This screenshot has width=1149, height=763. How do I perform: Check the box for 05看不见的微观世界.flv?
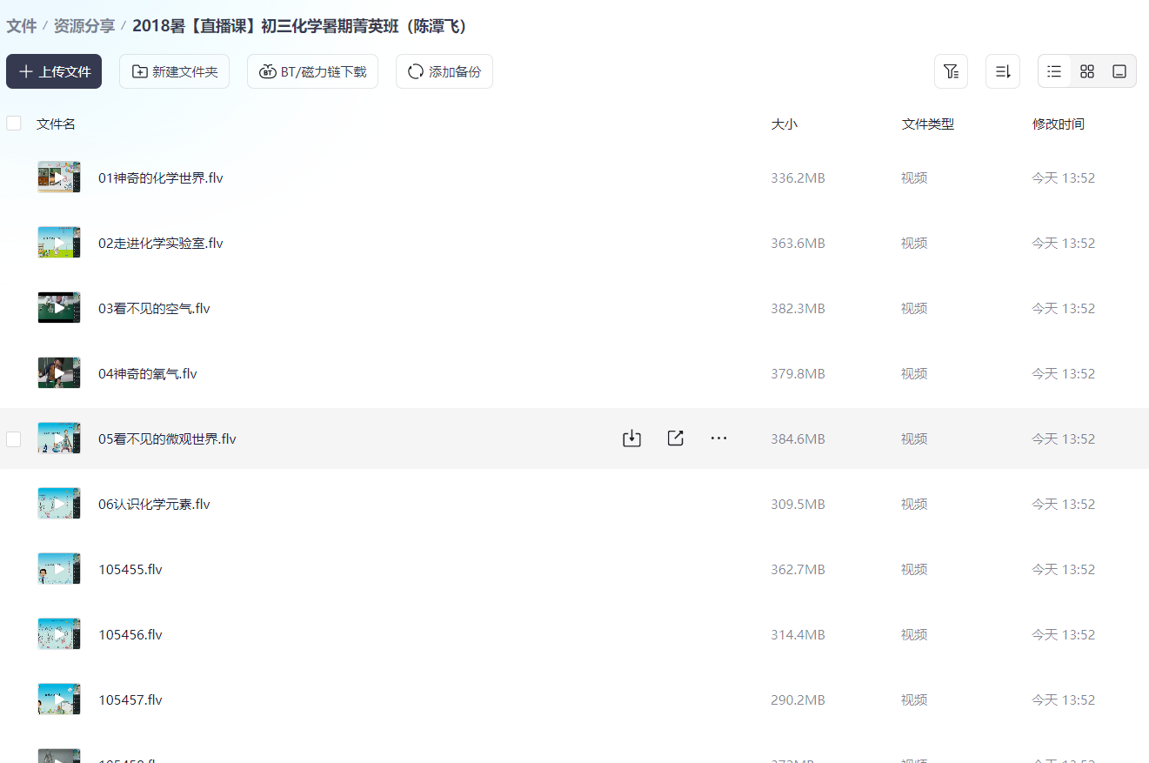[14, 439]
